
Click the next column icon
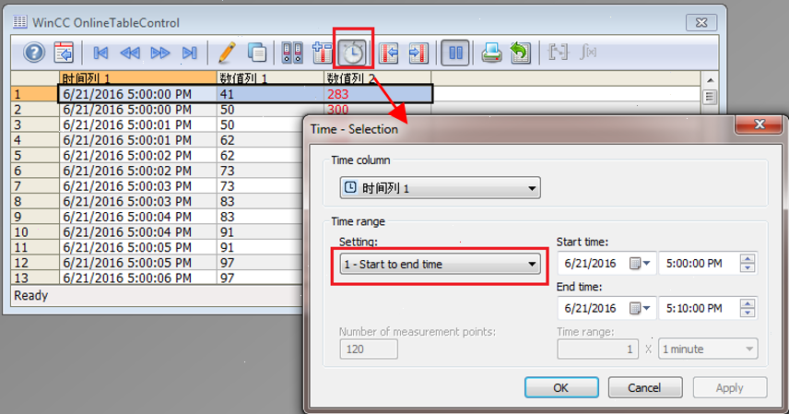pos(418,53)
